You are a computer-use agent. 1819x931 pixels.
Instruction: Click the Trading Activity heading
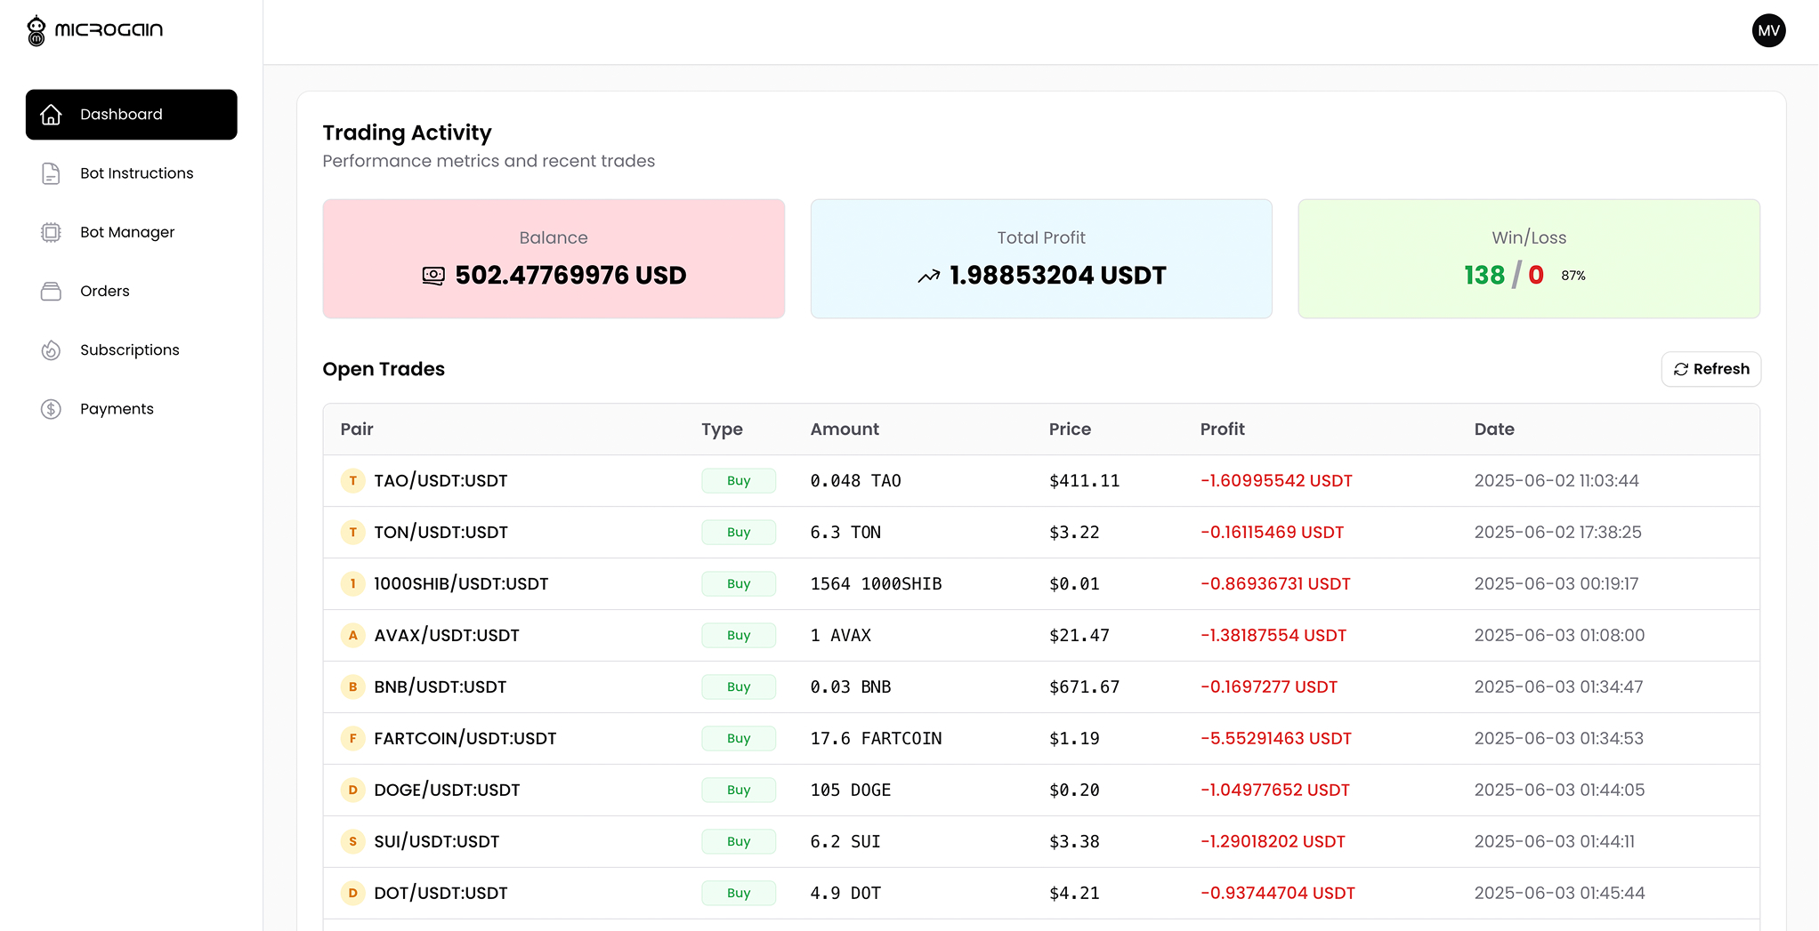407,132
